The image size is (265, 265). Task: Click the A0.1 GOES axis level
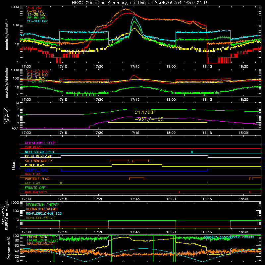[15, 129]
